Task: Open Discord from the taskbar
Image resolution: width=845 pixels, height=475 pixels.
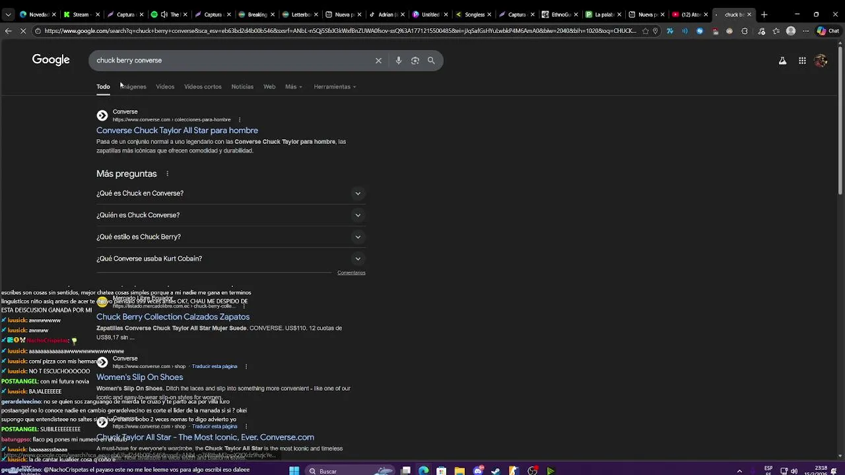Action: (478, 470)
